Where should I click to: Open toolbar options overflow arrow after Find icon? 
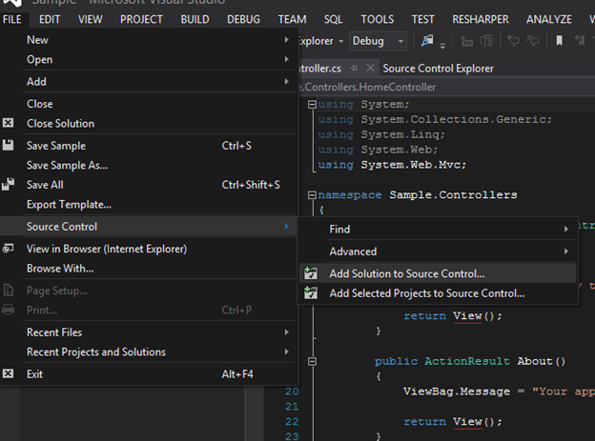pyautogui.click(x=442, y=46)
